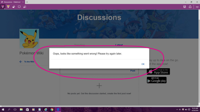Click the 'No posts yet' message text

click(99, 93)
